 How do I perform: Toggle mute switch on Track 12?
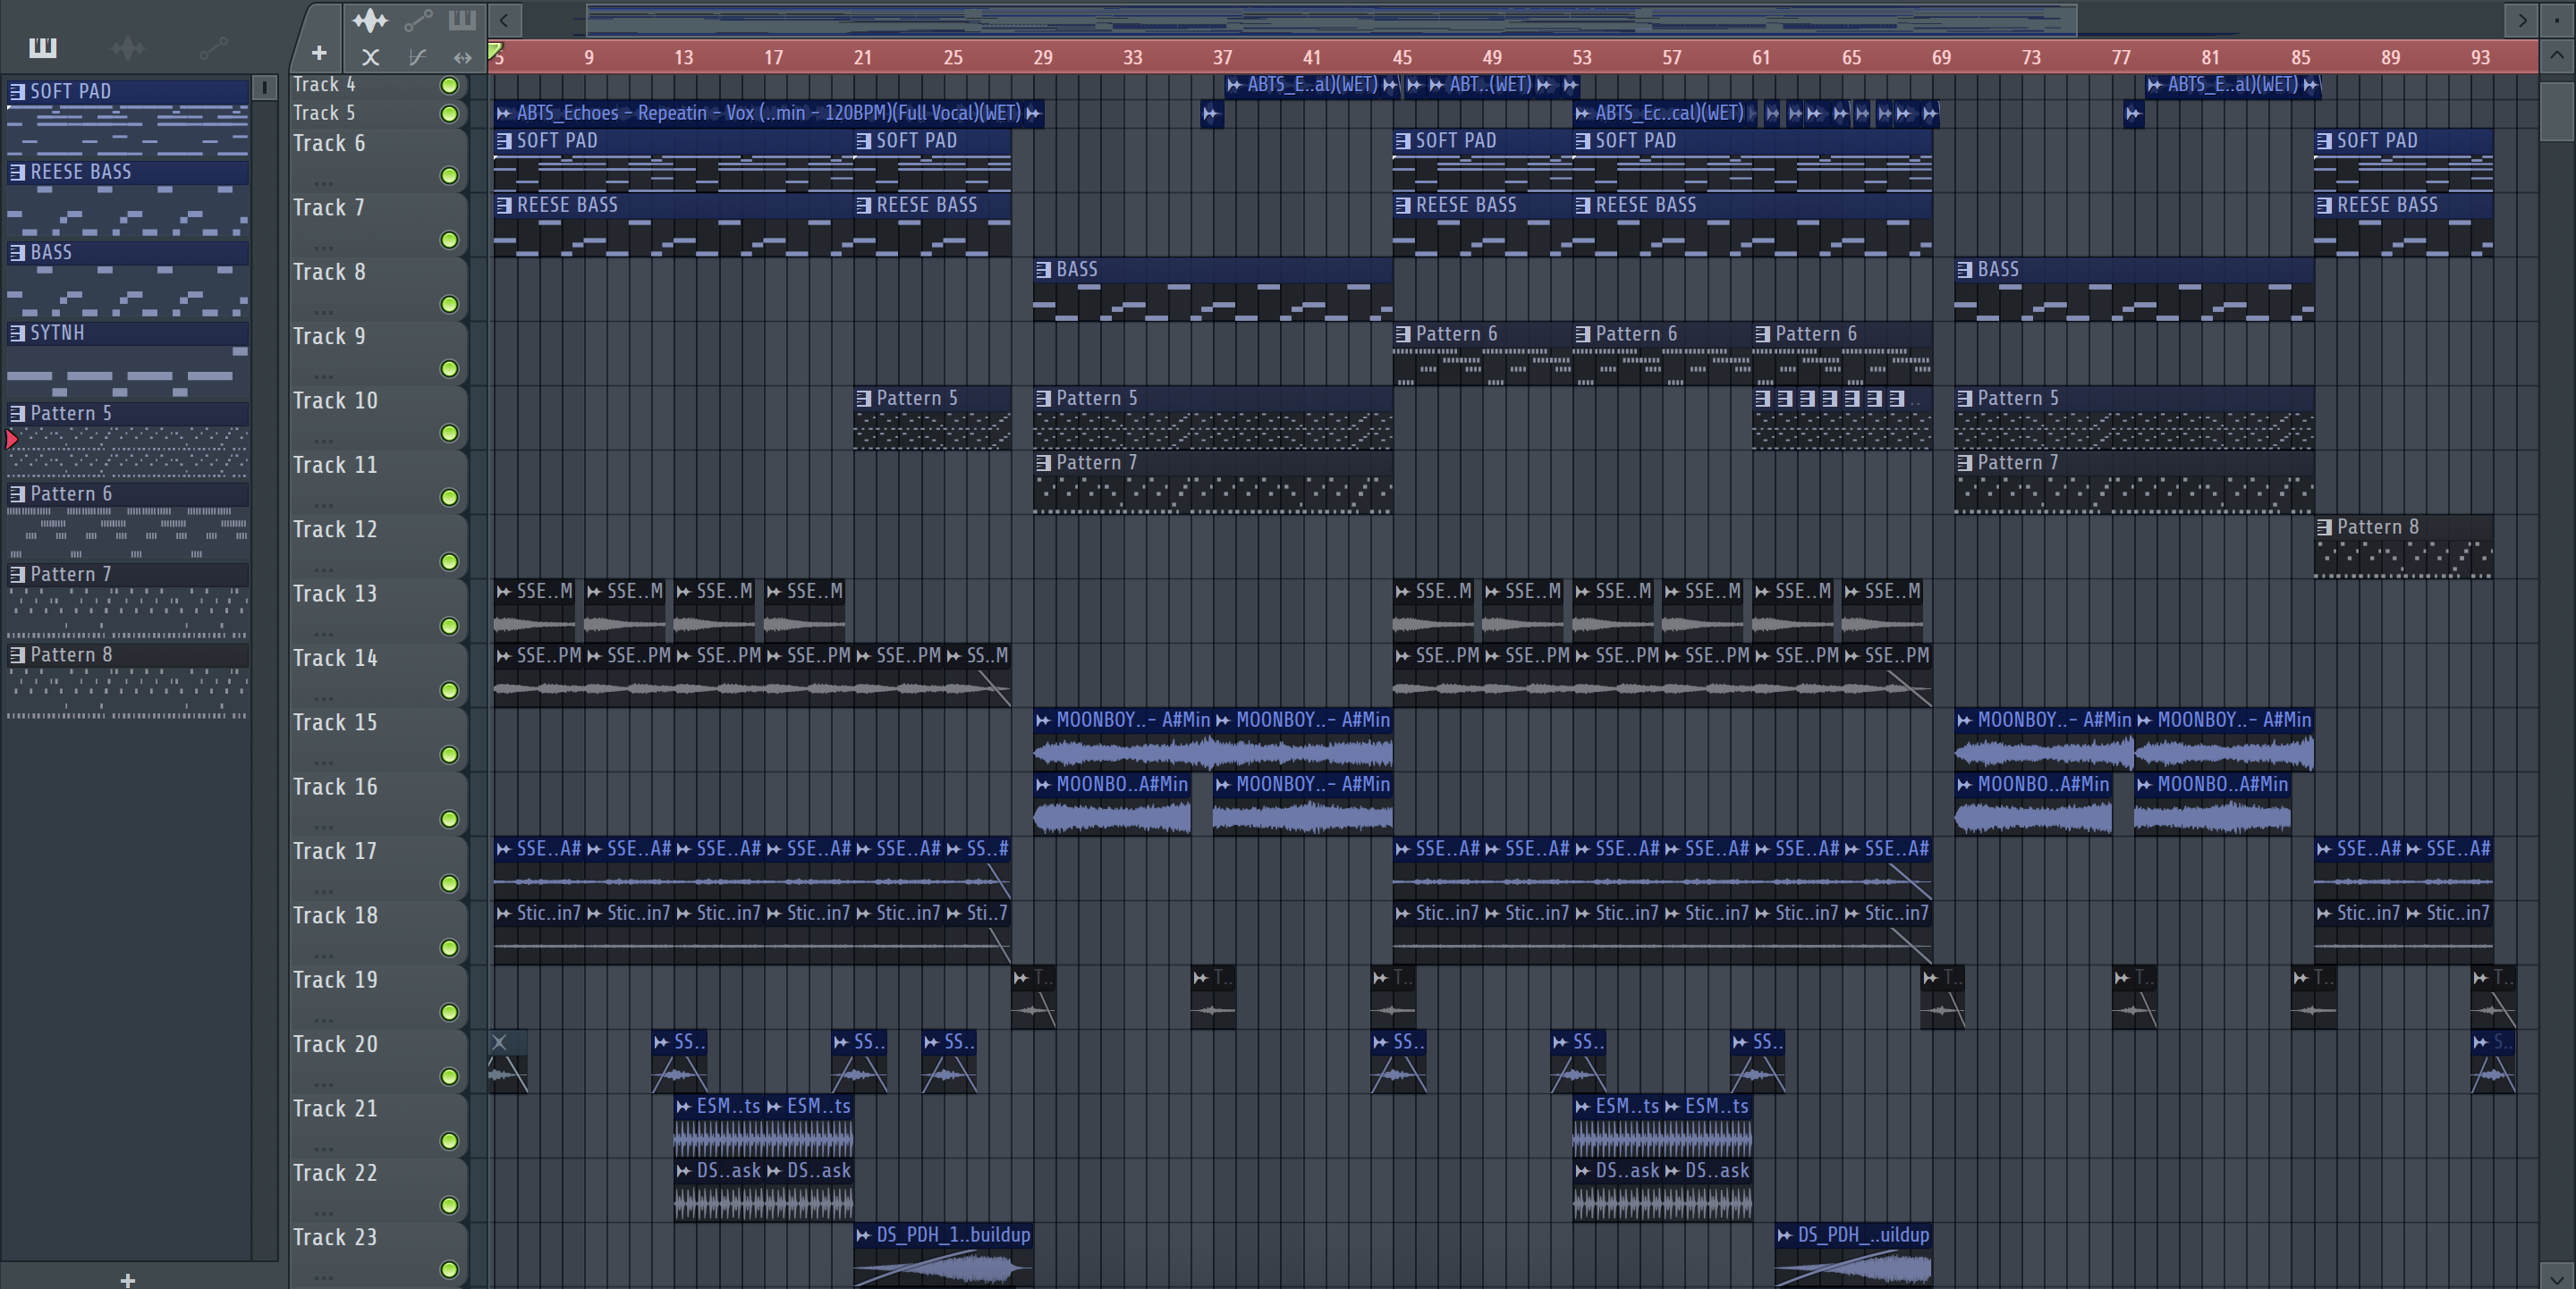coord(450,562)
